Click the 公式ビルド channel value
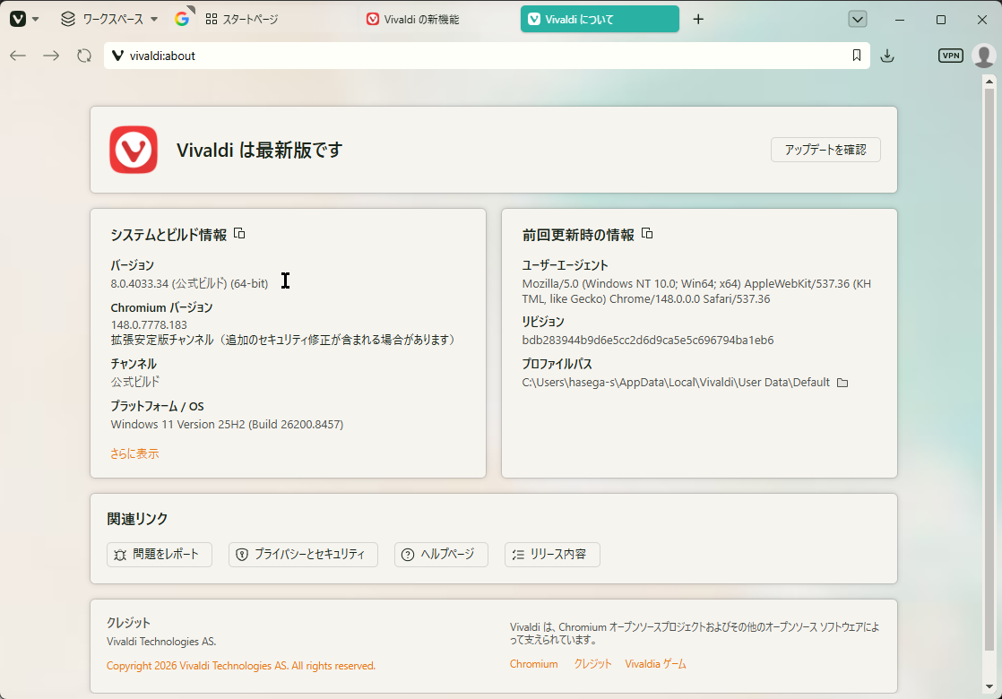Screen dimensions: 1002x699 pyautogui.click(x=134, y=382)
